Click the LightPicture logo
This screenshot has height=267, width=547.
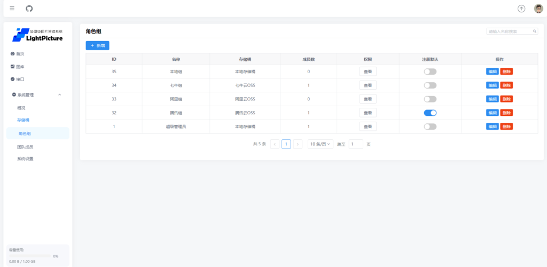tap(37, 35)
